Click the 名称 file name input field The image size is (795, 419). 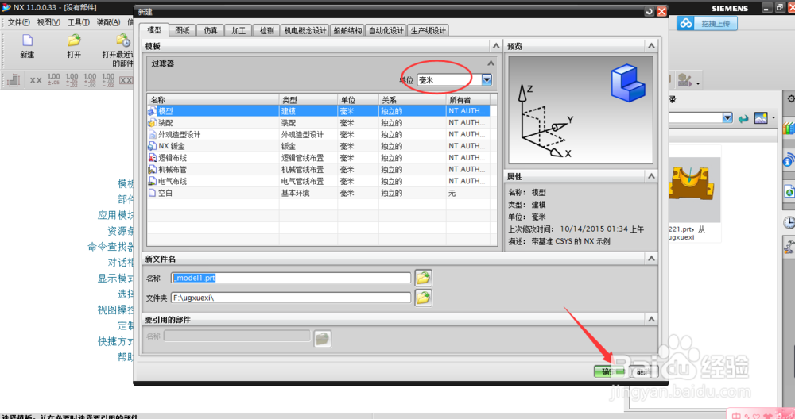point(291,278)
